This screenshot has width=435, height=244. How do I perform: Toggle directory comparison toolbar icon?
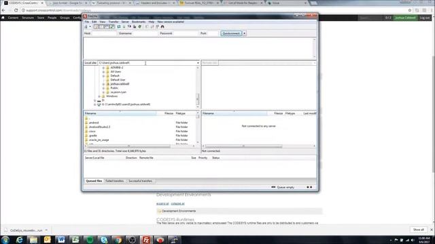click(x=152, y=27)
